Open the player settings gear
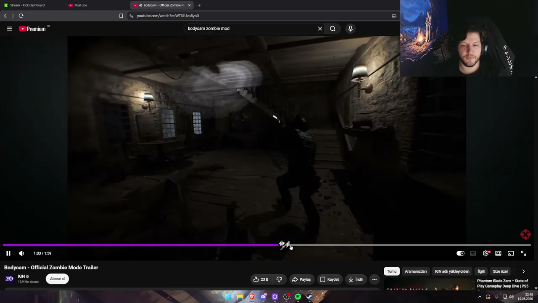The image size is (538, 303). click(x=486, y=253)
